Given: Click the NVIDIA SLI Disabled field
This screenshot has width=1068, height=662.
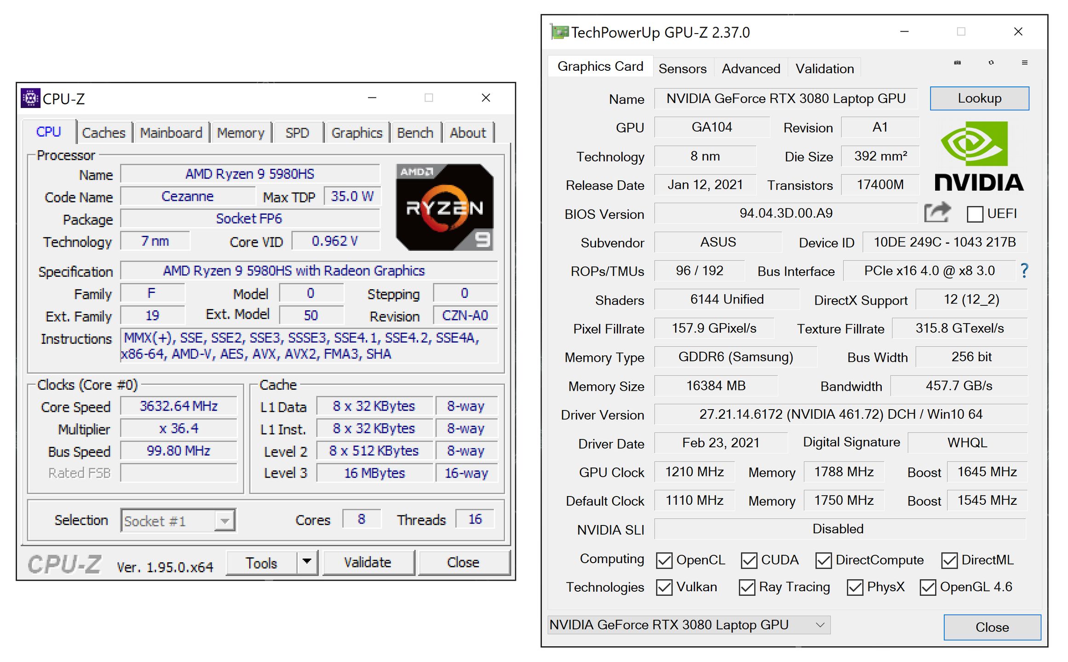Looking at the screenshot, I should 840,529.
